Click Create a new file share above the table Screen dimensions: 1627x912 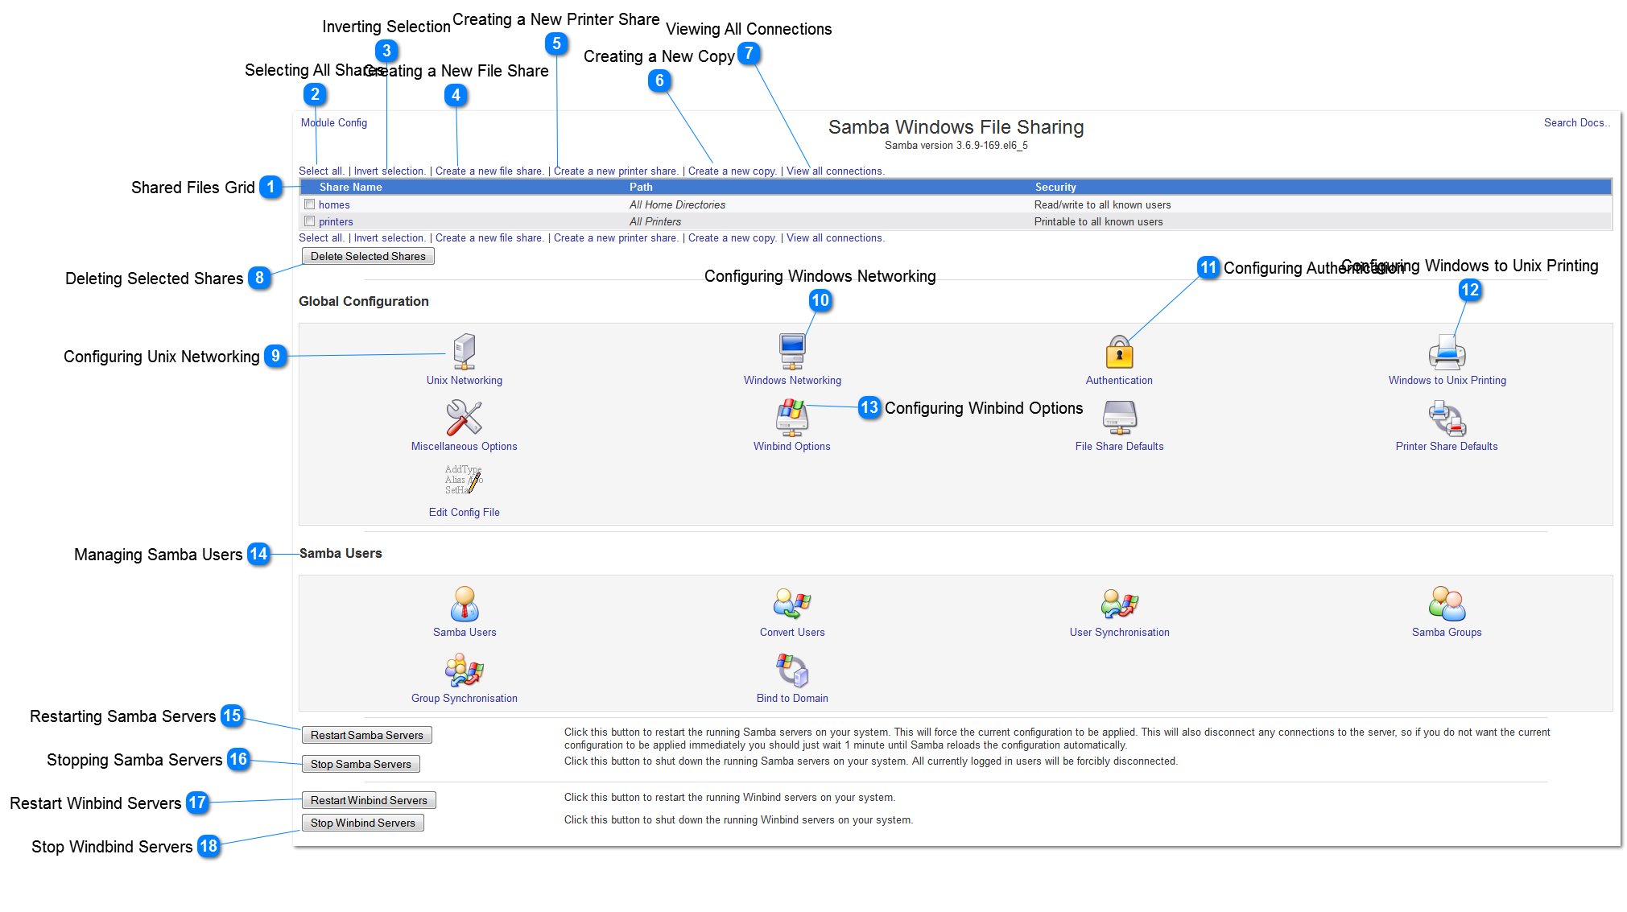[489, 171]
